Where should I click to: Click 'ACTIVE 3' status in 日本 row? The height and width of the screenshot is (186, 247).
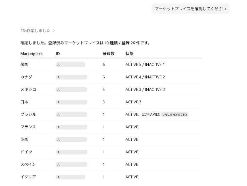coord(133,102)
